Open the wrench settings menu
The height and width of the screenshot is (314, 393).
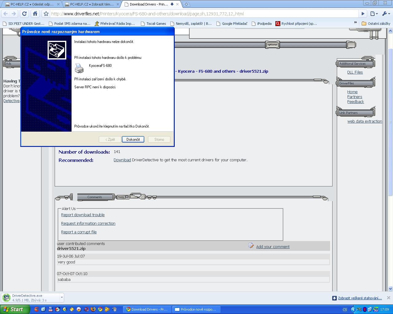pyautogui.click(x=386, y=13)
